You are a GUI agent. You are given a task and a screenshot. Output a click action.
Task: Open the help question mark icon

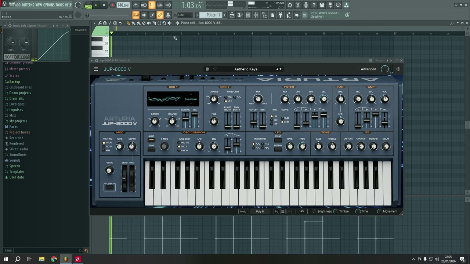[314, 5]
